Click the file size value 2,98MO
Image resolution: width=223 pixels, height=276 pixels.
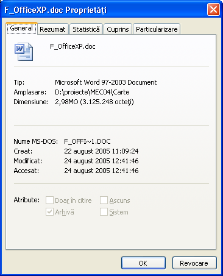tap(66, 102)
